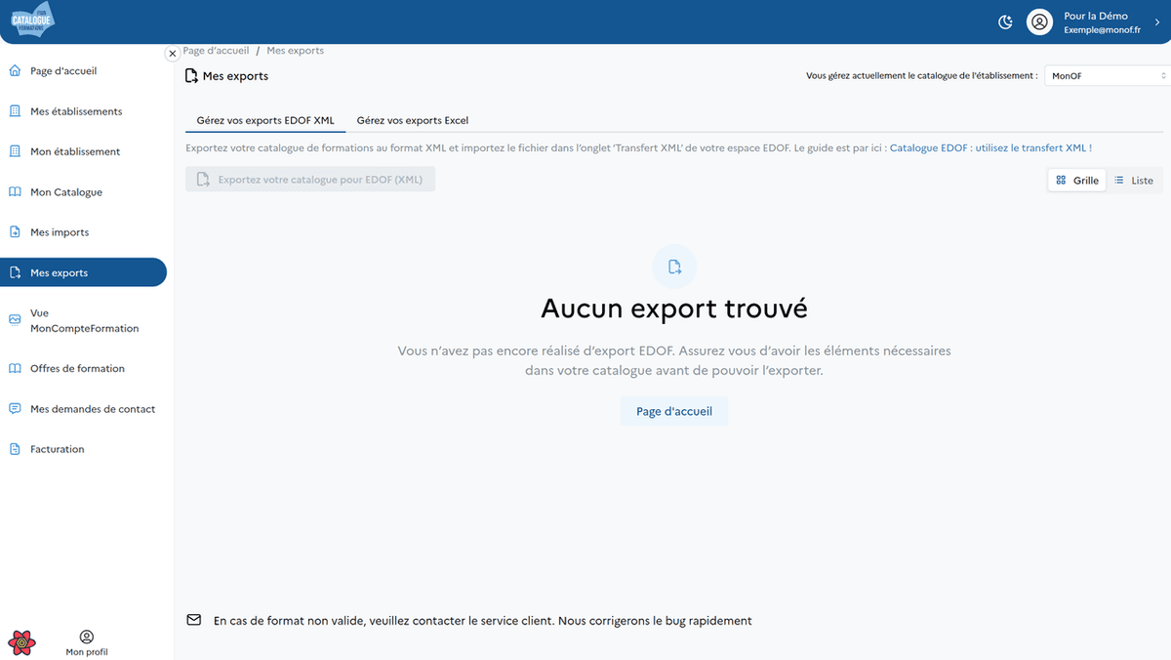Viewport: 1171px width, 660px height.
Task: Open the Vue MonCompteFormation section
Action: coord(14,321)
